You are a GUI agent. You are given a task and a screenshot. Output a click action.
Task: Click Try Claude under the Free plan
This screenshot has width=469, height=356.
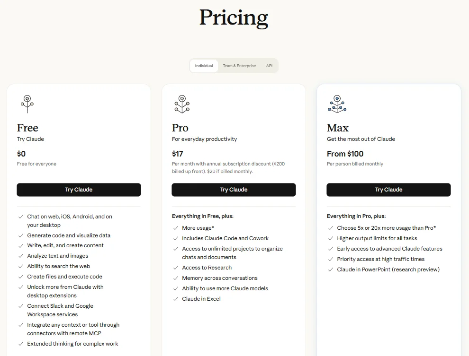click(x=79, y=190)
